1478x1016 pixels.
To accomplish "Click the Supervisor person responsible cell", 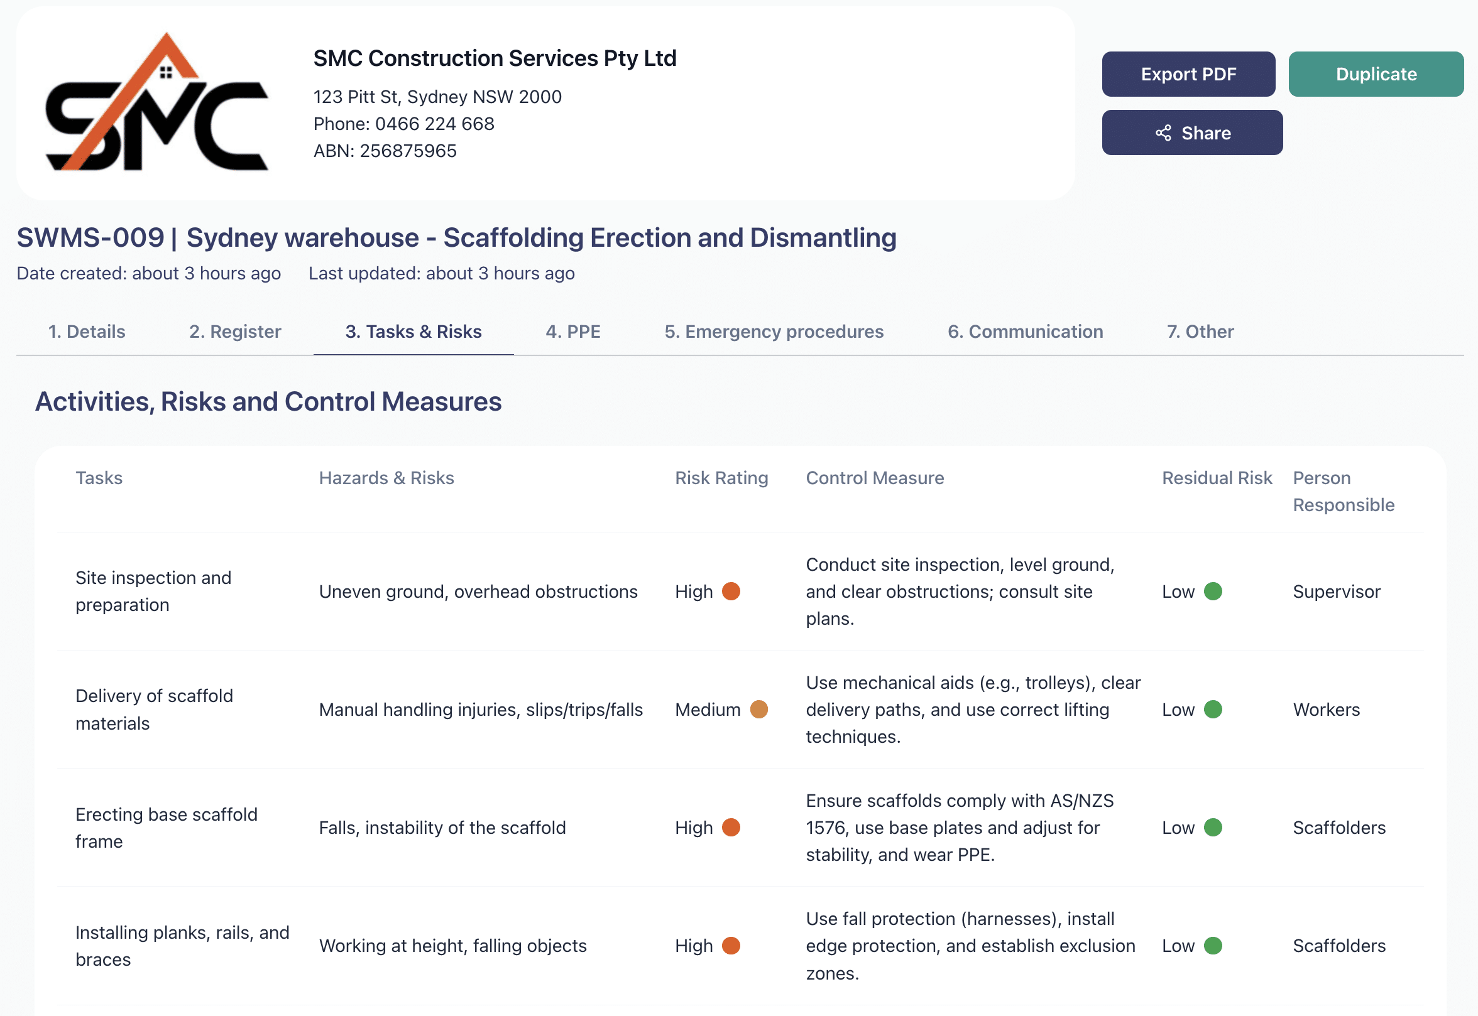I will 1337,592.
